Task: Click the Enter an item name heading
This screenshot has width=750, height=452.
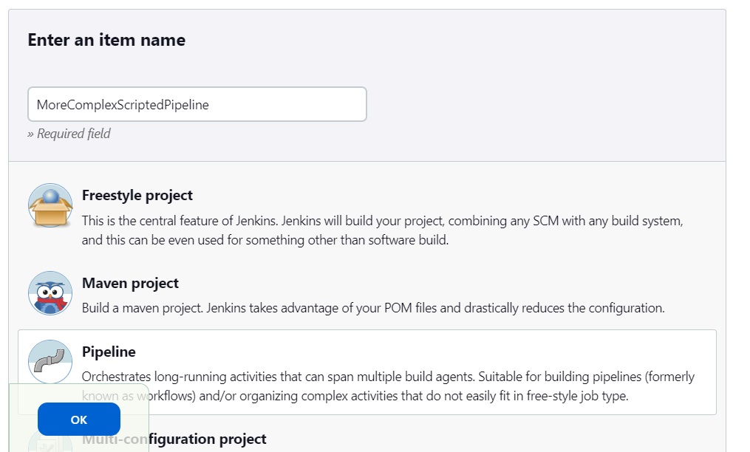Action: (106, 40)
